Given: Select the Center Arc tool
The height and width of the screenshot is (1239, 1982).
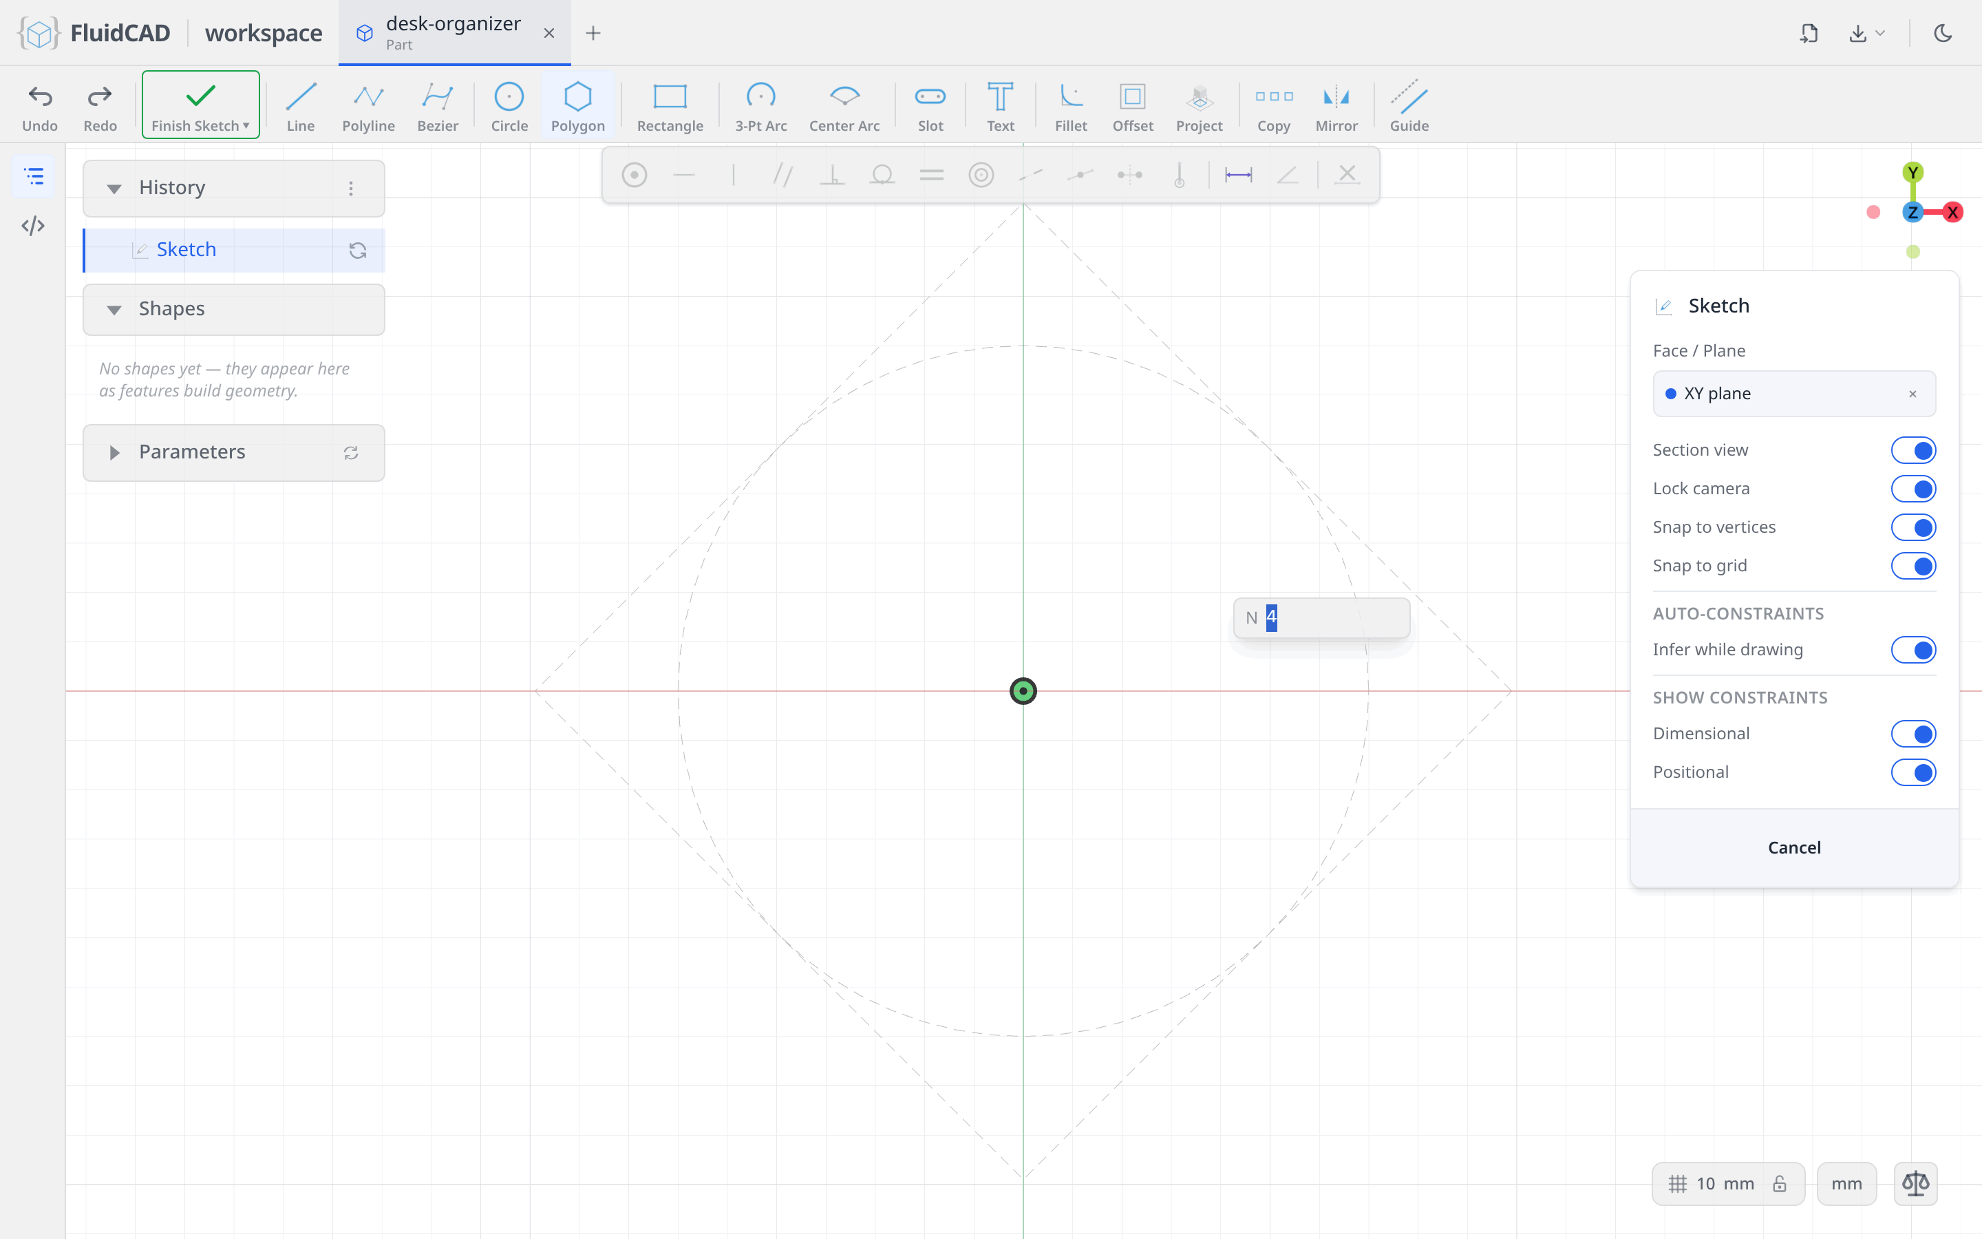Looking at the screenshot, I should (844, 107).
